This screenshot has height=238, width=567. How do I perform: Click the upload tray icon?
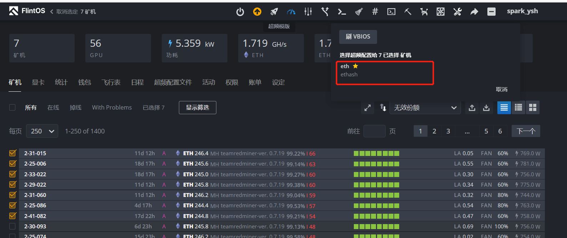click(472, 107)
